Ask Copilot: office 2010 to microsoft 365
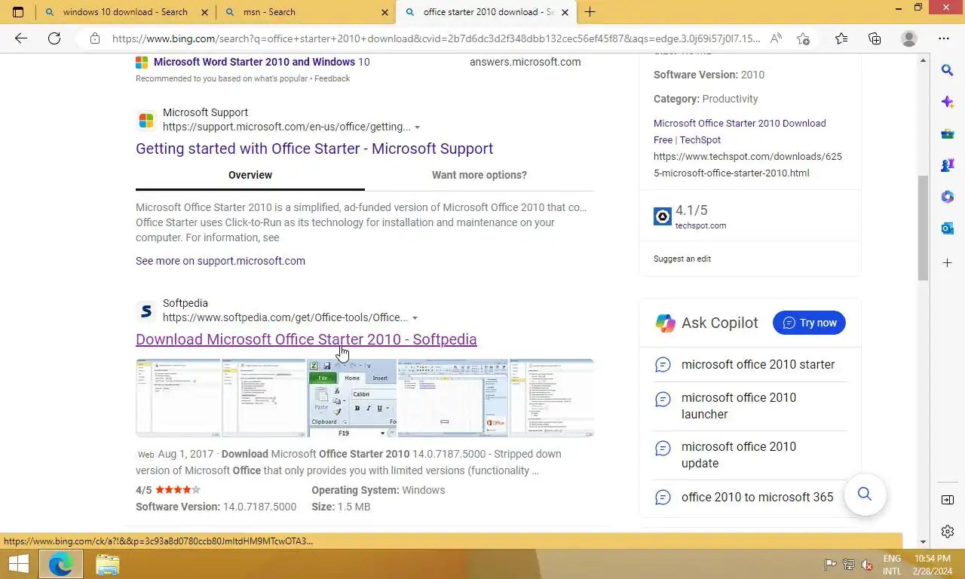Image resolution: width=965 pixels, height=579 pixels. click(758, 497)
